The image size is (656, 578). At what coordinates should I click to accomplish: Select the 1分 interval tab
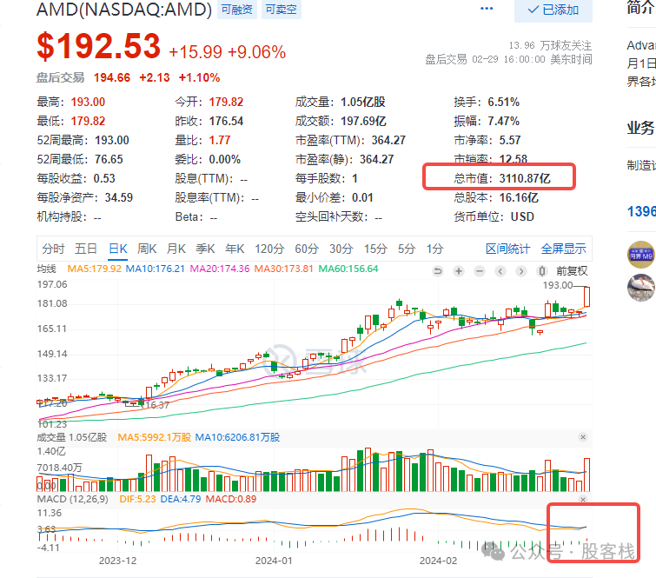434,249
